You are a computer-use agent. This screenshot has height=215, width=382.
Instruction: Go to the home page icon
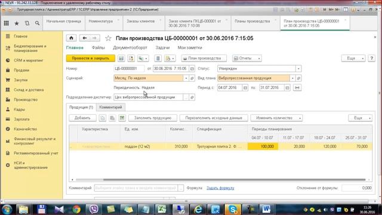pyautogui.click(x=72, y=38)
